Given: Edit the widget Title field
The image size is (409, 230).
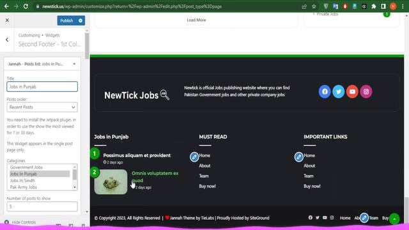Looking at the screenshot, I should tap(42, 87).
